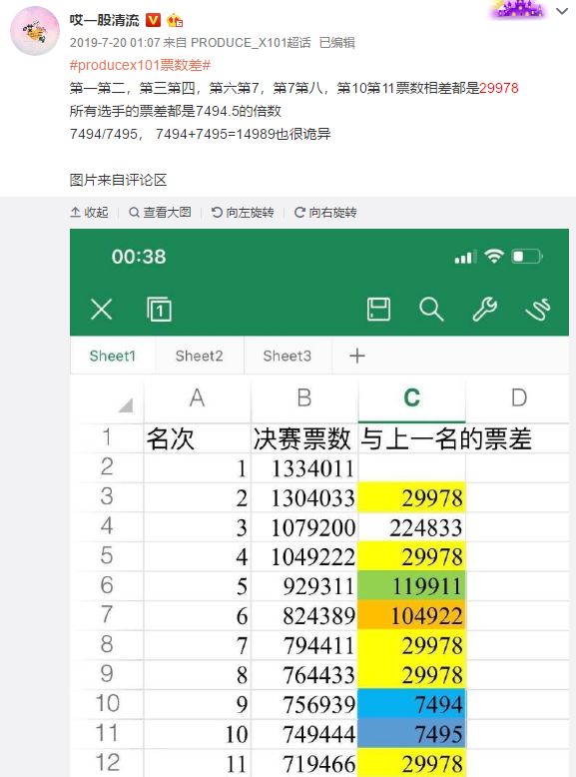The image size is (576, 777).
Task: Open the #producex101票数差# hashtag link
Action: (x=140, y=65)
